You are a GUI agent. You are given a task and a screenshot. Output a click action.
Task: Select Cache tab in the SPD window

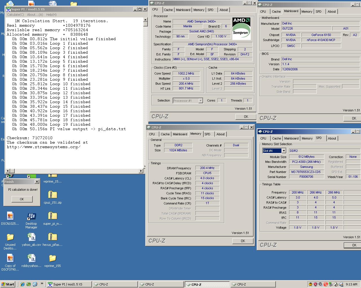click(x=276, y=138)
